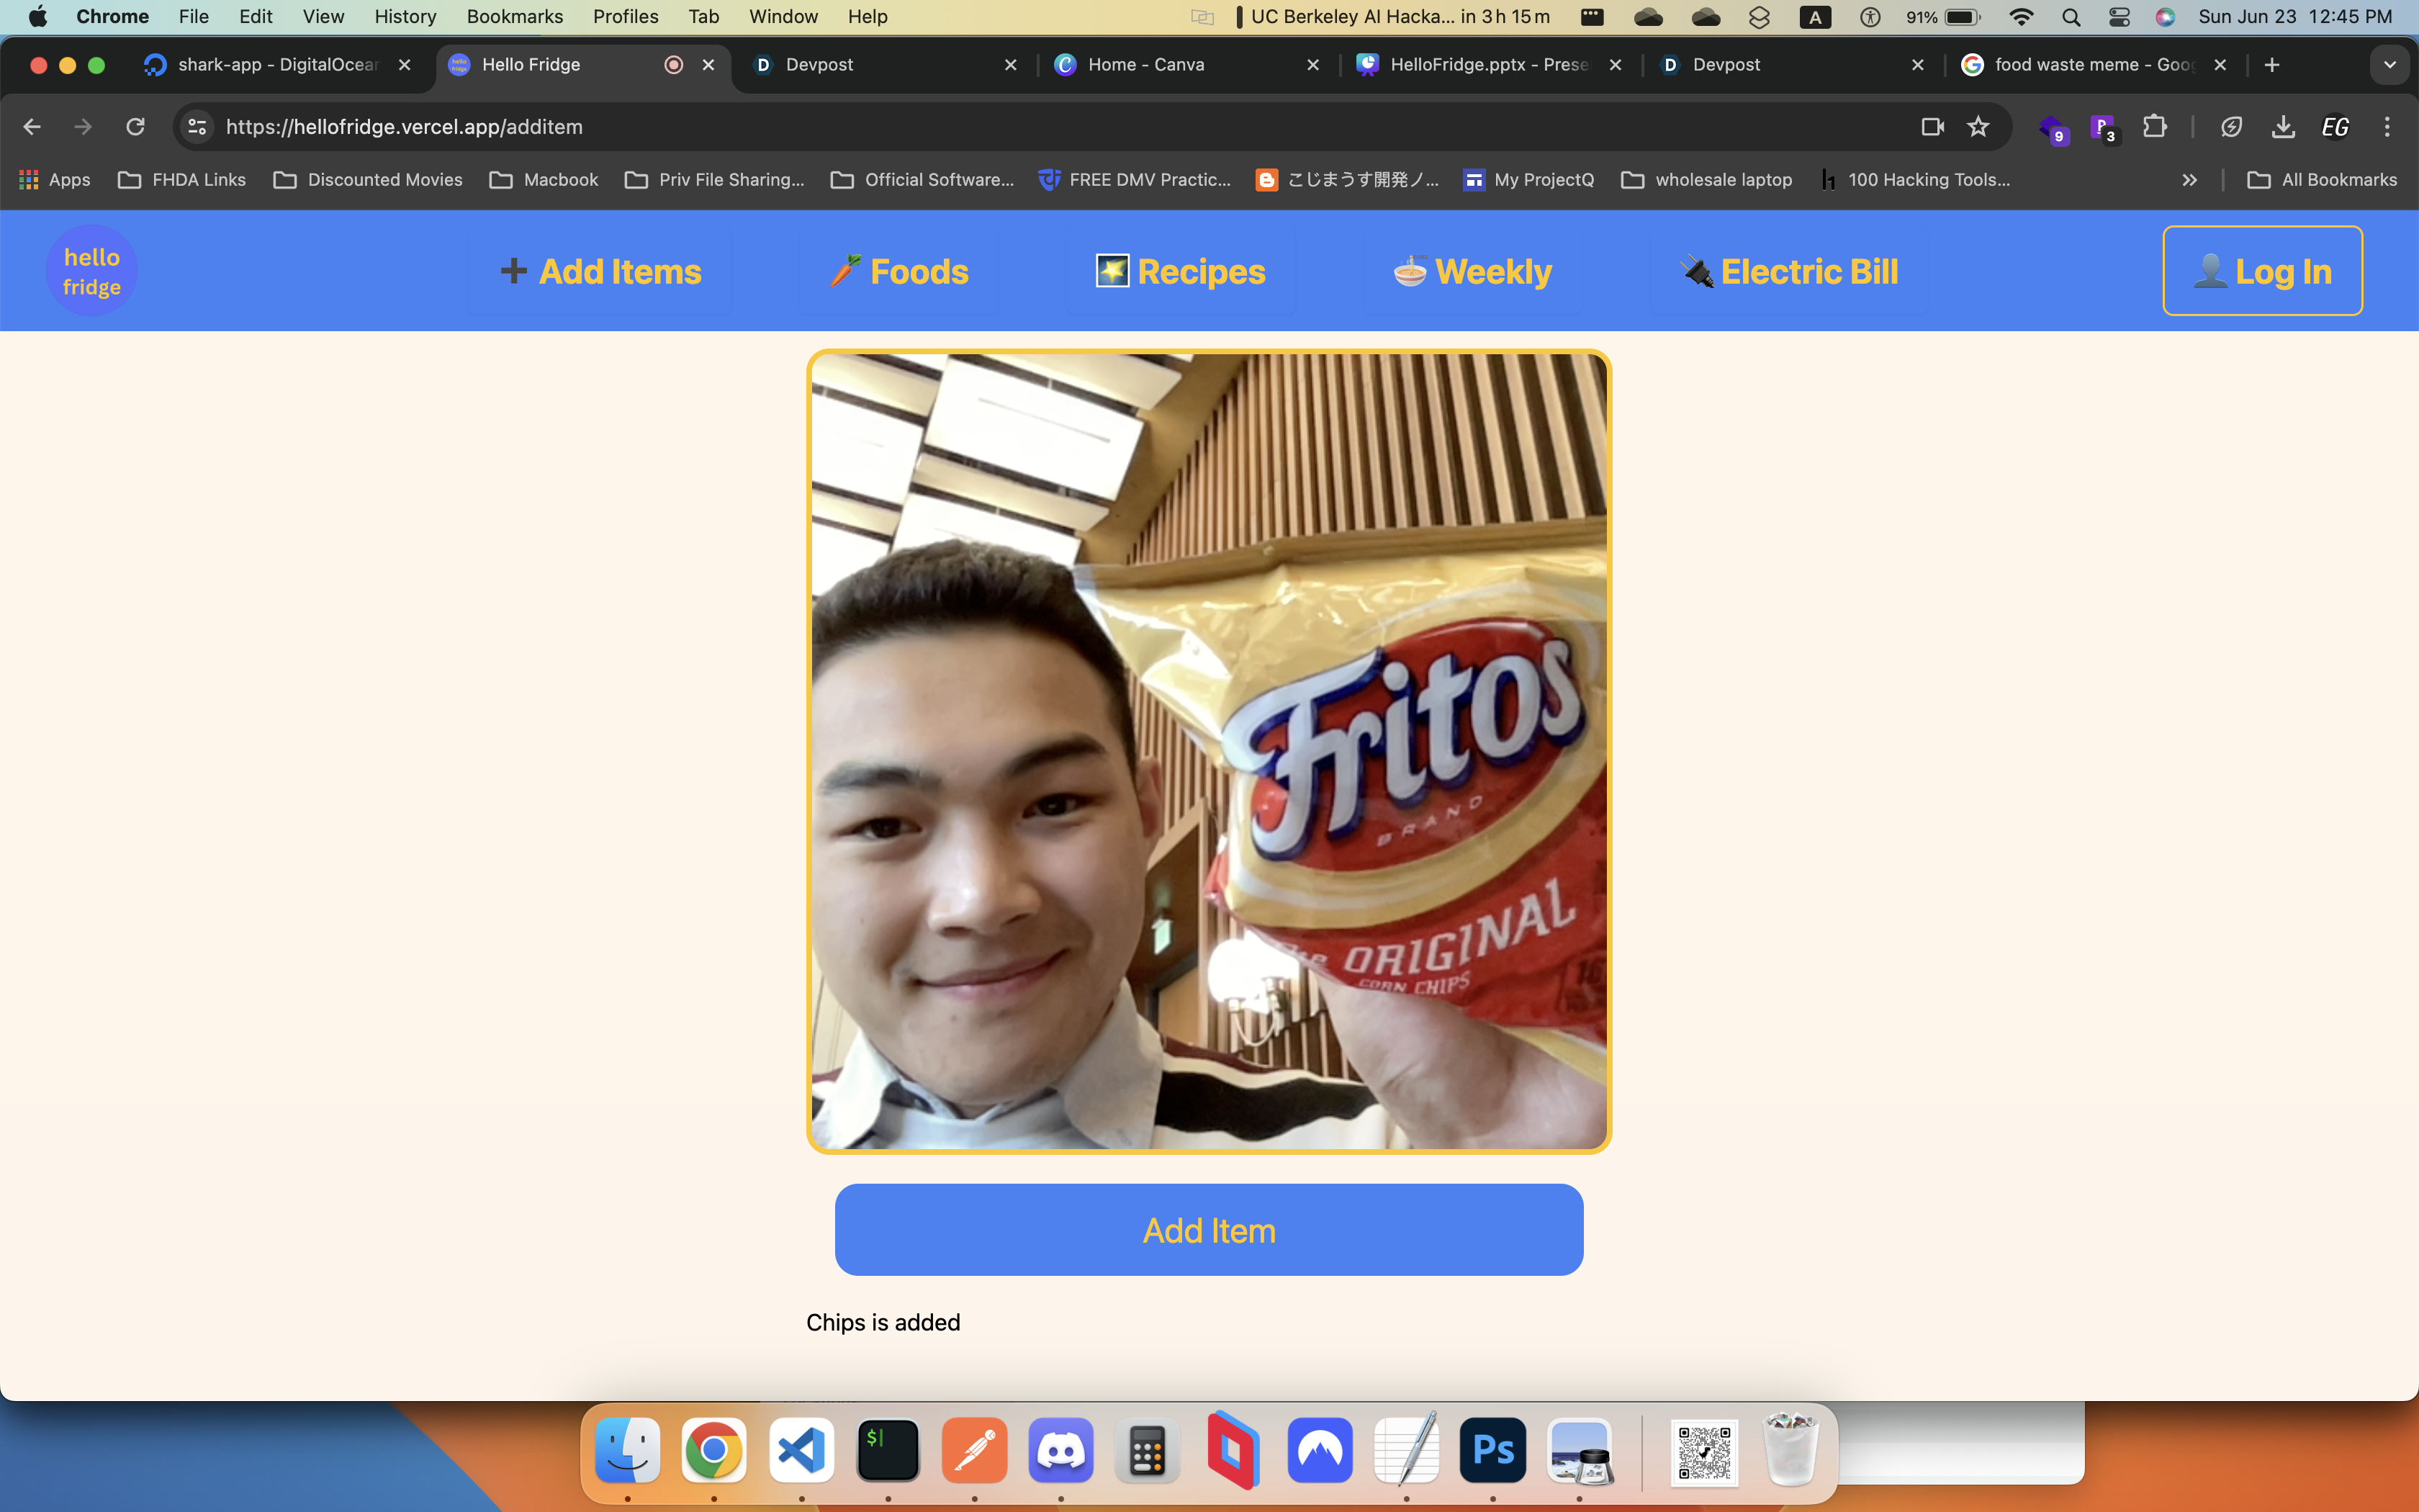Screen dimensions: 2419x1512
Task: Open macOS Control Center toggles
Action: click(x=2118, y=17)
